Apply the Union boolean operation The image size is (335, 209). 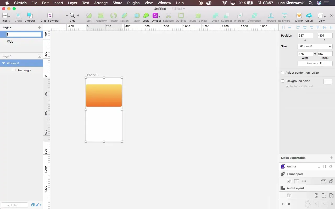click(x=215, y=16)
